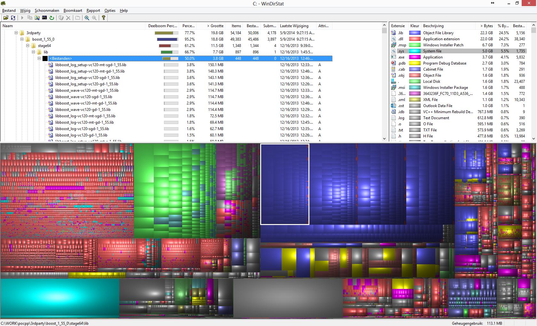537x326 pixels.
Task: Open the Bestand menu
Action: [x=9, y=11]
